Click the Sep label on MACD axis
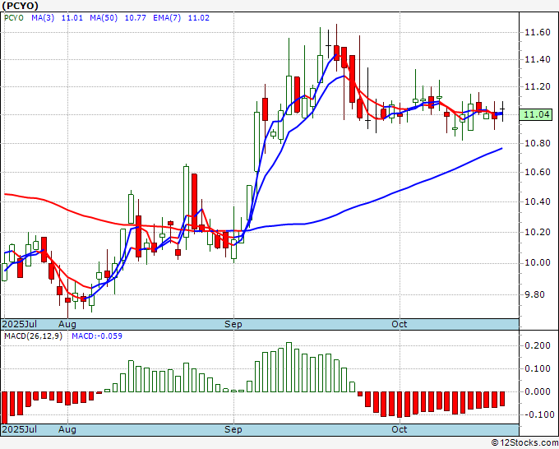559x449 pixels. pos(233,429)
